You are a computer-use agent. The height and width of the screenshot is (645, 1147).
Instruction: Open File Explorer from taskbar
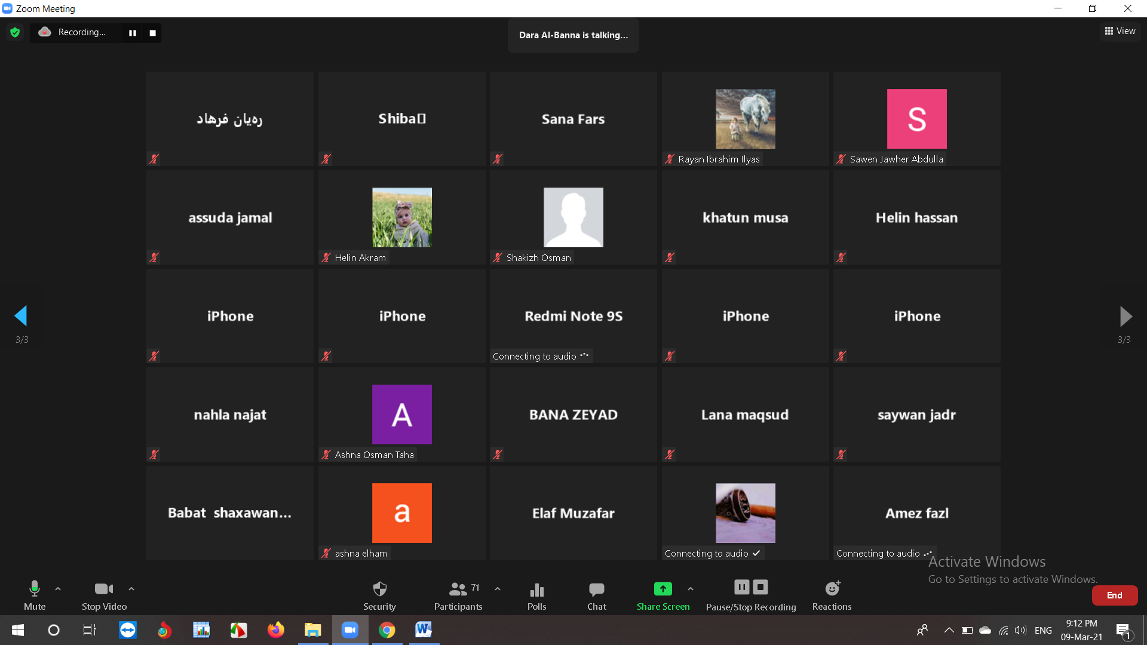coord(313,630)
